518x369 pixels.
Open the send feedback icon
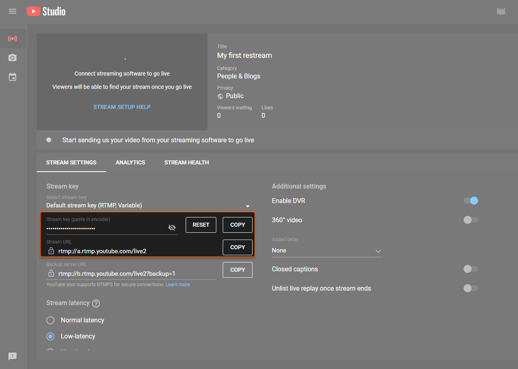12,356
